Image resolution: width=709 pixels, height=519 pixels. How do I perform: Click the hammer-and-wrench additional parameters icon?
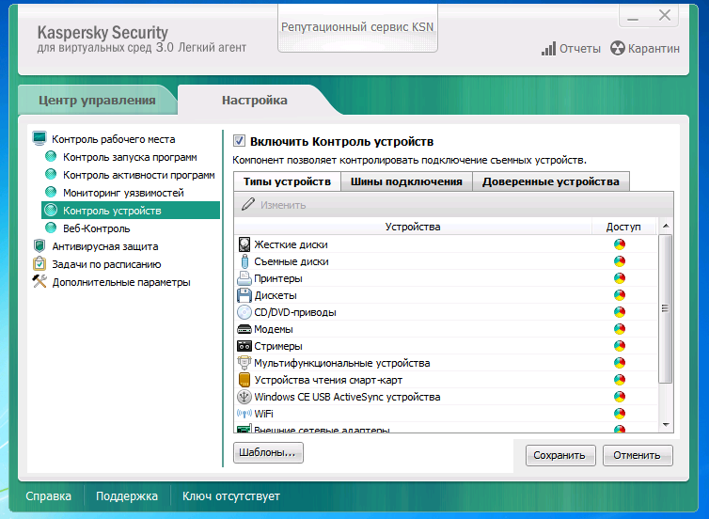[39, 281]
